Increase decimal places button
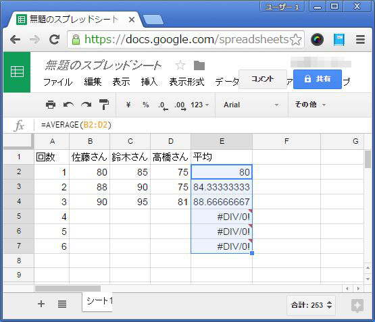The width and height of the screenshot is (375, 322). [180, 105]
